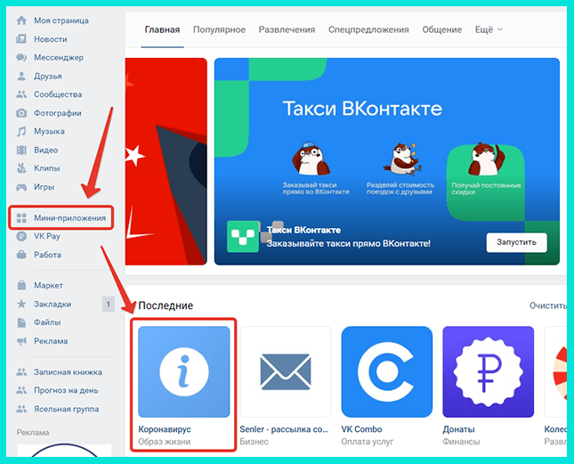Click the Закладки counter badge
The height and width of the screenshot is (464, 574).
click(x=108, y=304)
